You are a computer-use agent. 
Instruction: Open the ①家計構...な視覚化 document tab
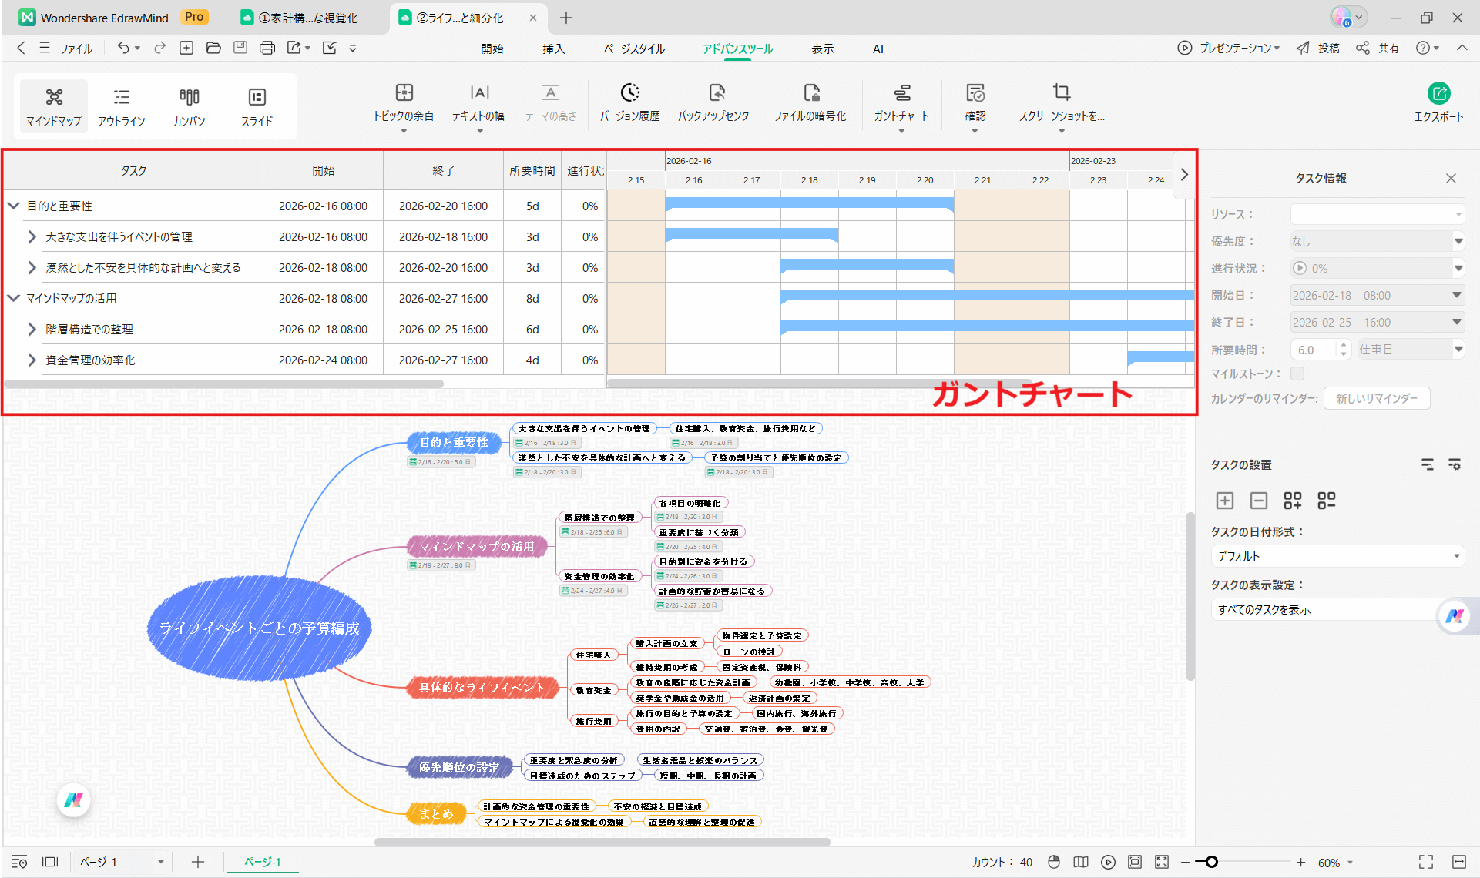300,17
